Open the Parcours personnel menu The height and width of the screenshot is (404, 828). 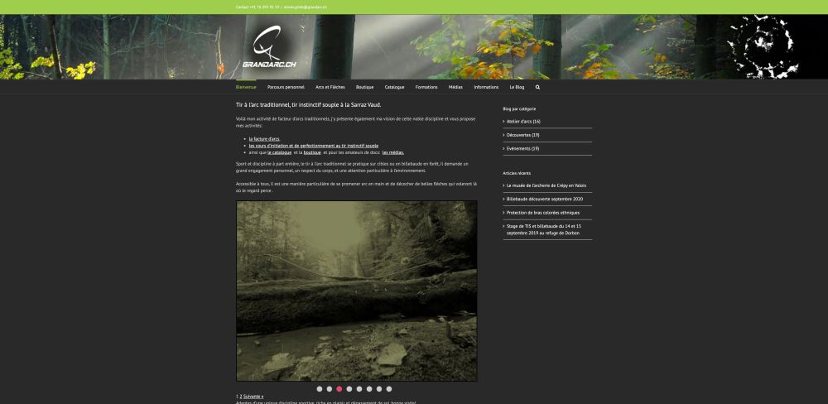286,87
